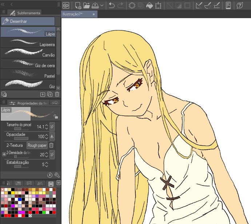Image resolution: width=251 pixels, height=224 pixels.
Task: Choose the Pastel brush
Action: [x=28, y=74]
